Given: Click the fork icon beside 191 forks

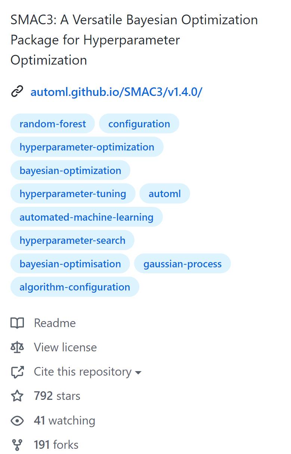Looking at the screenshot, I should point(17,445).
